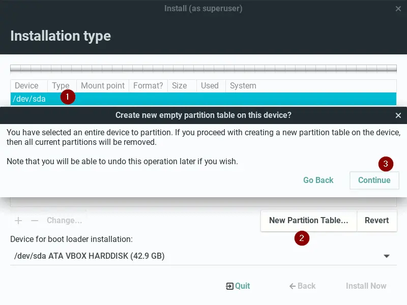Click the disk partition usage bar
Screen dimensions: 407x305
[x=203, y=68]
